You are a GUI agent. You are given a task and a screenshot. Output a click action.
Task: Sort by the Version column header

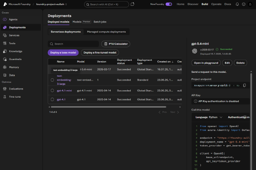(102, 62)
